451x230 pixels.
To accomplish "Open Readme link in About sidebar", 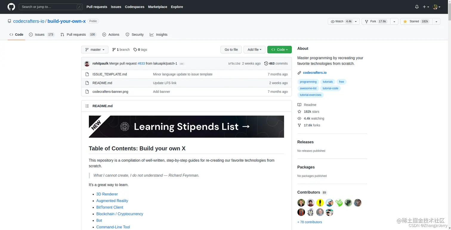I will (307, 105).
